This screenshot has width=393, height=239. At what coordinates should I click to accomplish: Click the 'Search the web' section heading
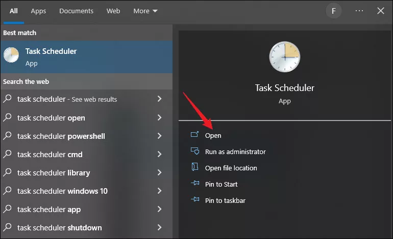pyautogui.click(x=26, y=81)
